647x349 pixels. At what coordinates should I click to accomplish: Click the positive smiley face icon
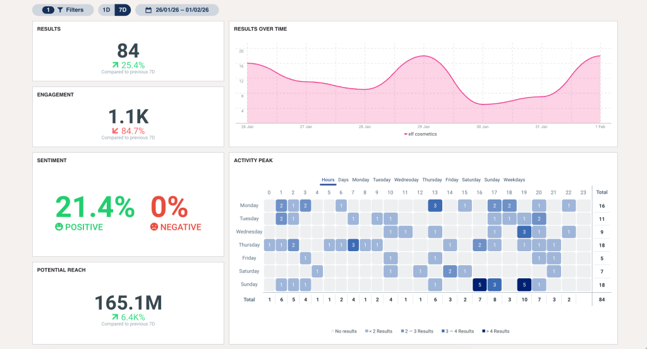tap(59, 227)
